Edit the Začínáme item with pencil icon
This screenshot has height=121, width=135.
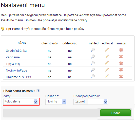pos(107,57)
